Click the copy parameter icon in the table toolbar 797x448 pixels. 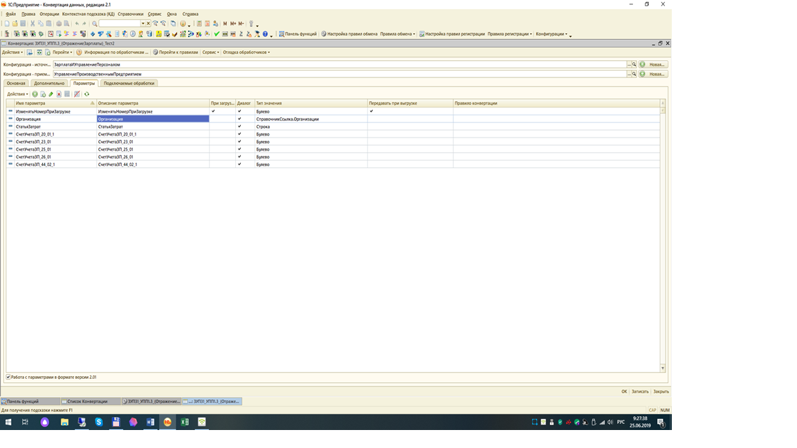(43, 94)
